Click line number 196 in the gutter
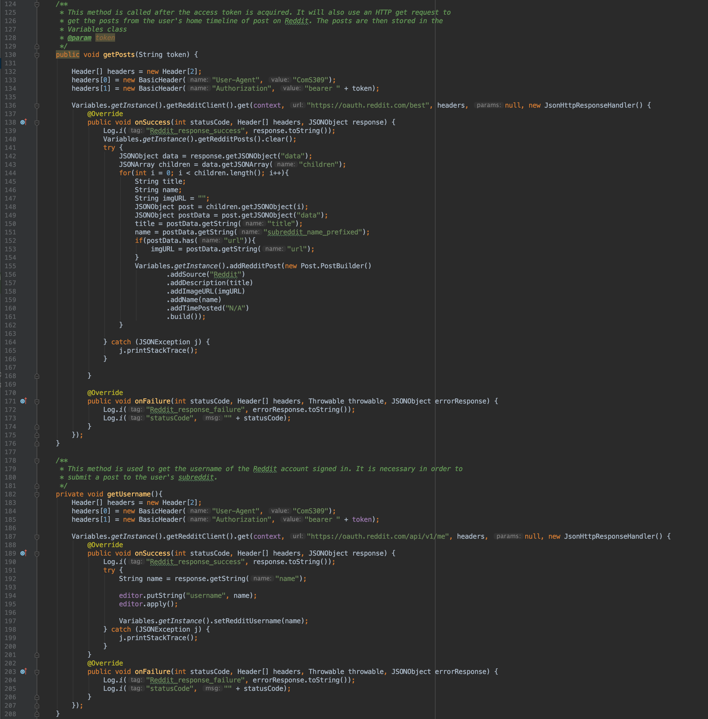Image resolution: width=708 pixels, height=719 pixels. pos(10,613)
